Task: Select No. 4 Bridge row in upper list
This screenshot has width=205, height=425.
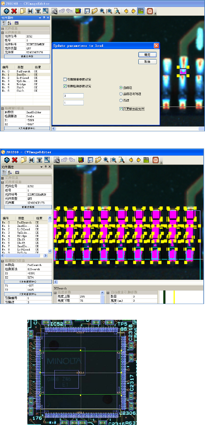Action: [x=25, y=84]
